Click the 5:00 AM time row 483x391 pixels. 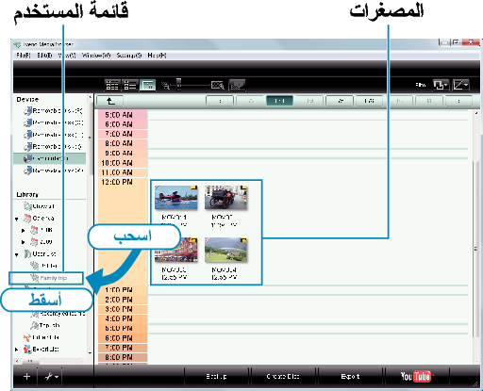pos(123,115)
